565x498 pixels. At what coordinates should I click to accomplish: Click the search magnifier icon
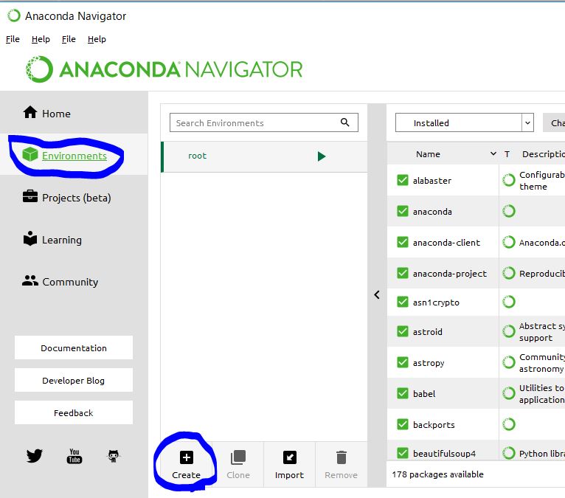tap(345, 122)
